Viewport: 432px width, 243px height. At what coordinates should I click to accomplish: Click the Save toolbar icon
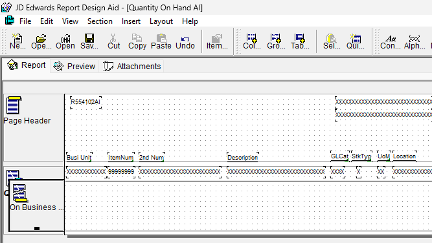coord(89,41)
